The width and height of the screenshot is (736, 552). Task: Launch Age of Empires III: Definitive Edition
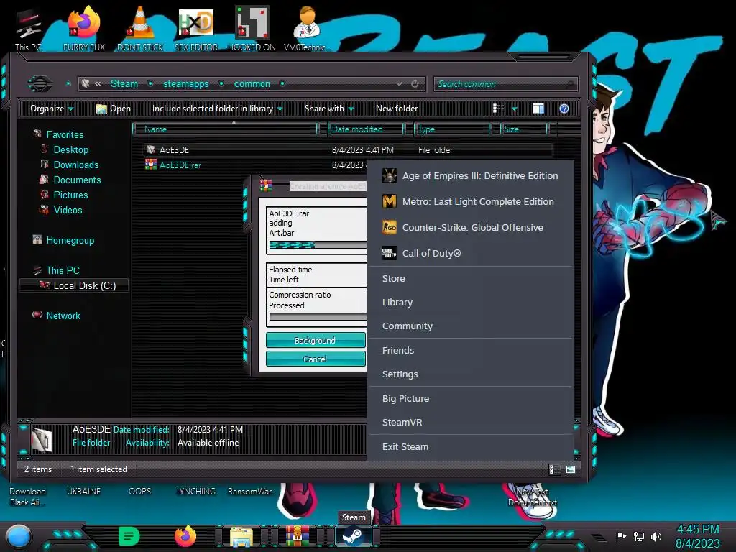point(470,175)
